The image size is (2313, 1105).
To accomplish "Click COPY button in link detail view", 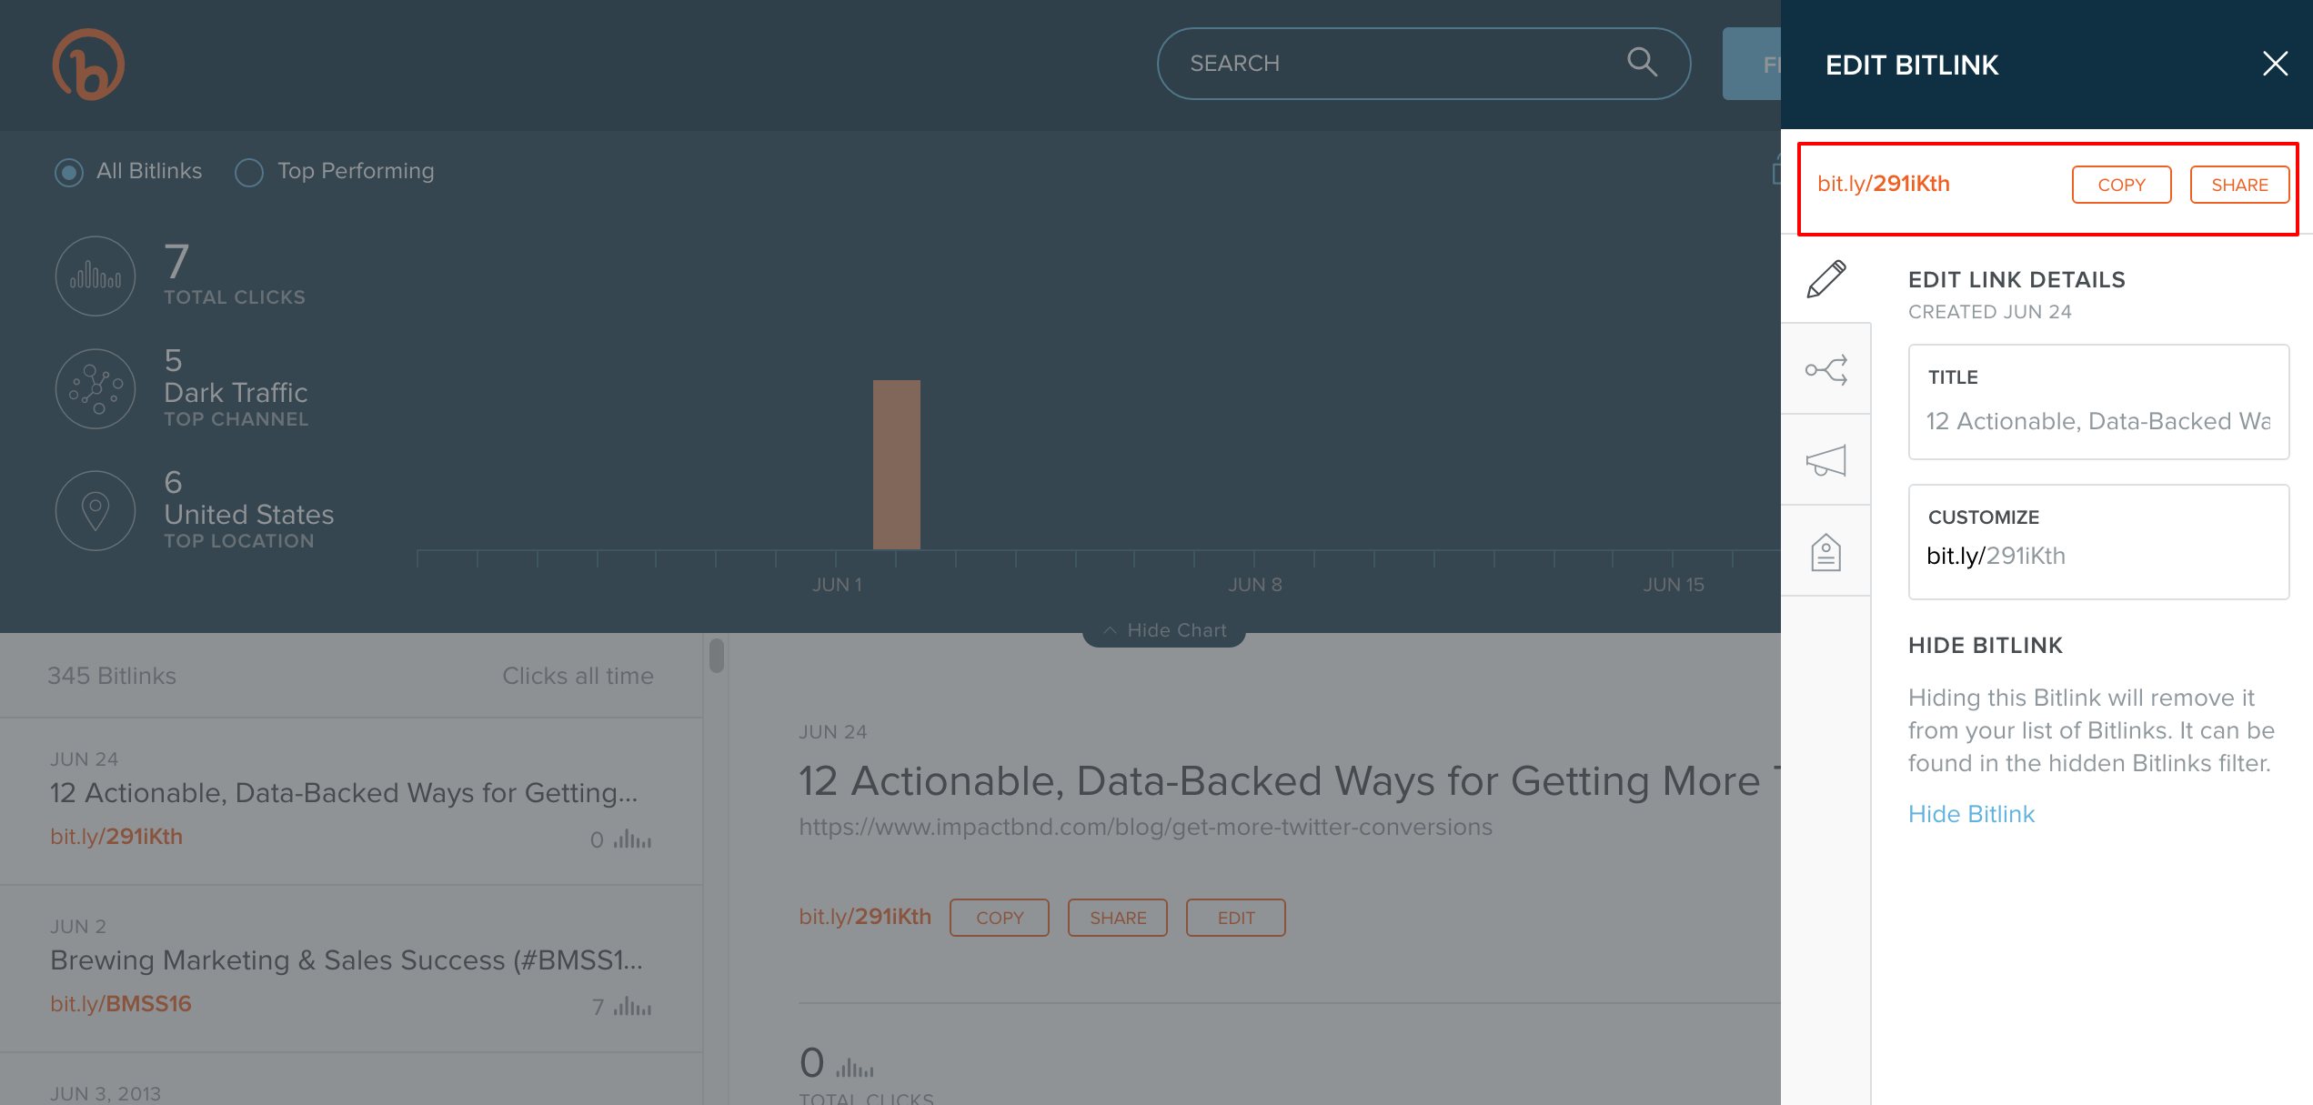I will pos(1000,918).
